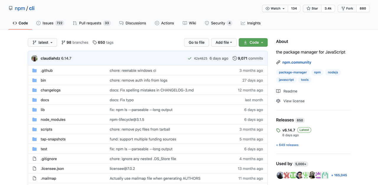
Task: Open commit message 'npm-lifecycle@3.1.5'
Action: [x=127, y=120]
